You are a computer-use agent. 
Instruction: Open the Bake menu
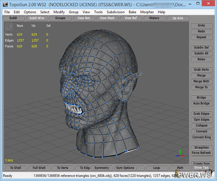pyautogui.click(x=132, y=12)
